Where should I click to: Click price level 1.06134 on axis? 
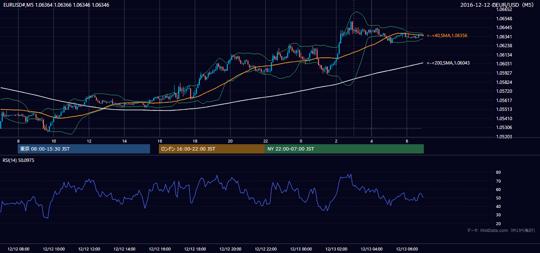pyautogui.click(x=504, y=55)
